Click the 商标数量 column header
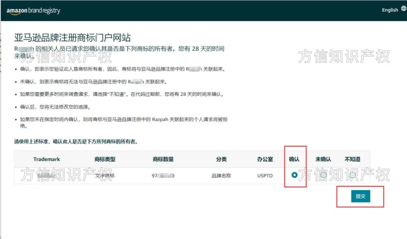This screenshot has width=407, height=239. 164,159
